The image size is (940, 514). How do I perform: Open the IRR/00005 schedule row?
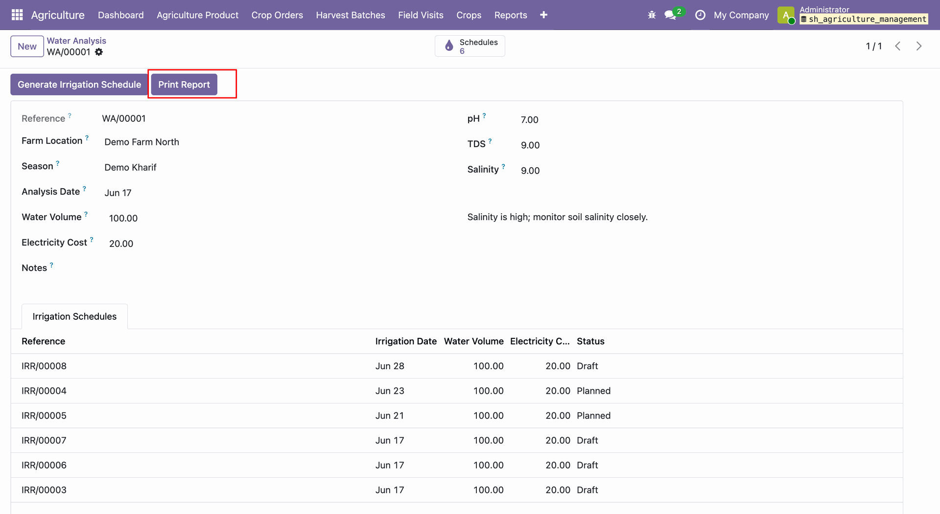click(457, 416)
